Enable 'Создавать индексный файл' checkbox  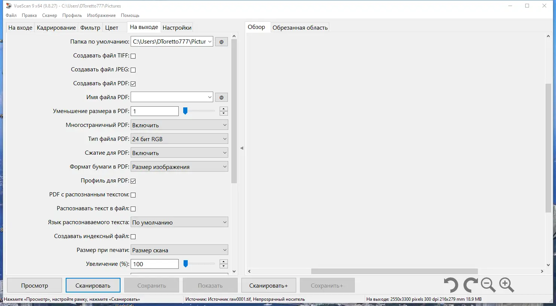click(x=133, y=237)
